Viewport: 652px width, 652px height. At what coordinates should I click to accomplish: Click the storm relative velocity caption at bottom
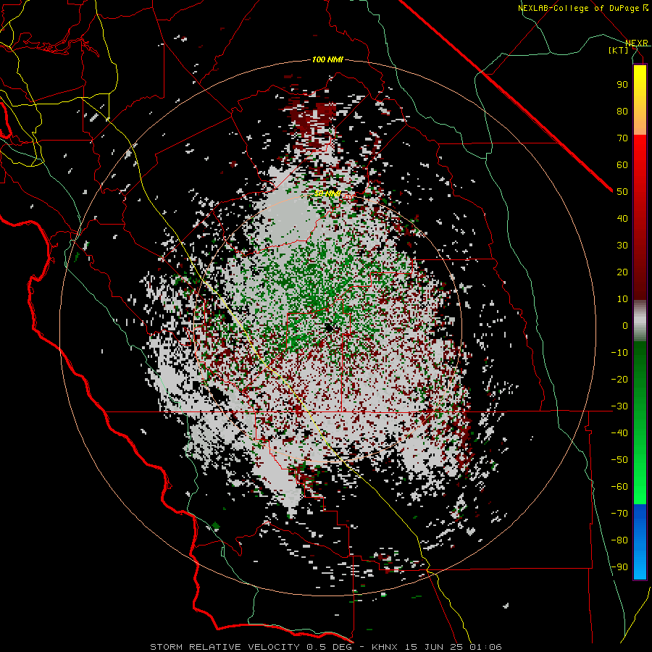pos(326,647)
